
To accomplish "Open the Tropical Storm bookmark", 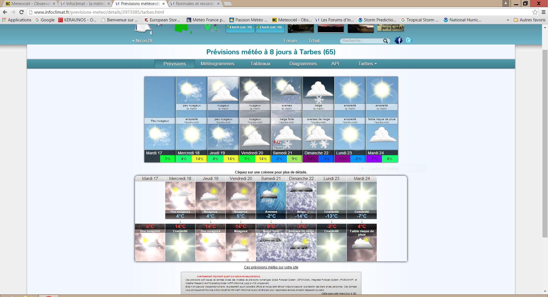I will [420, 20].
